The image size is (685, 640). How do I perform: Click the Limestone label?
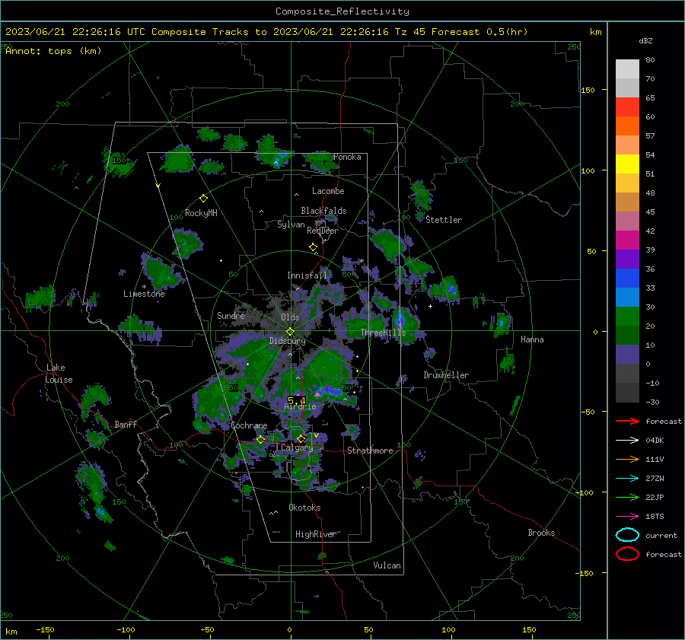144,294
